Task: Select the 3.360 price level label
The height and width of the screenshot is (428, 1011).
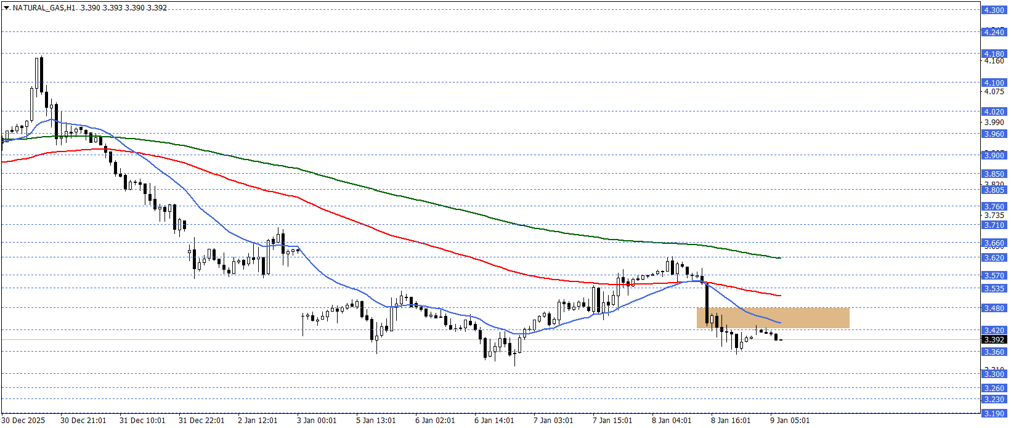Action: (993, 352)
